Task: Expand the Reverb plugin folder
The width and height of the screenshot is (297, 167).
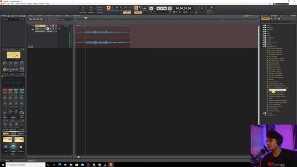Action: (263, 40)
